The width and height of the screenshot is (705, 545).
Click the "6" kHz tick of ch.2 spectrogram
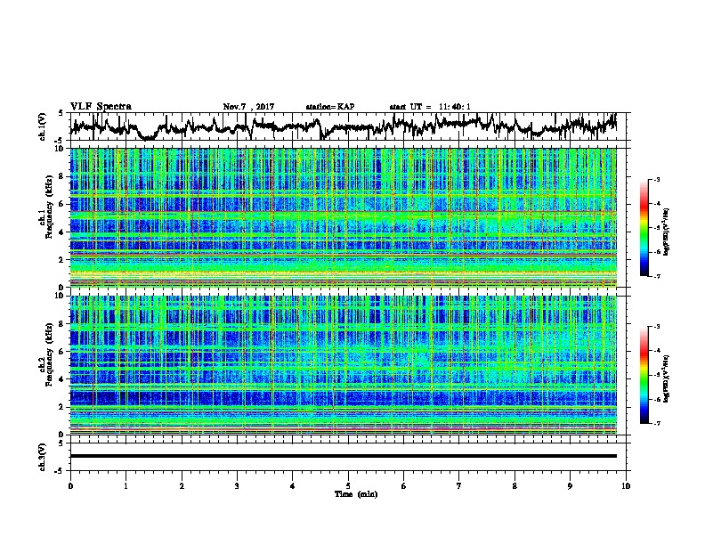(62, 352)
